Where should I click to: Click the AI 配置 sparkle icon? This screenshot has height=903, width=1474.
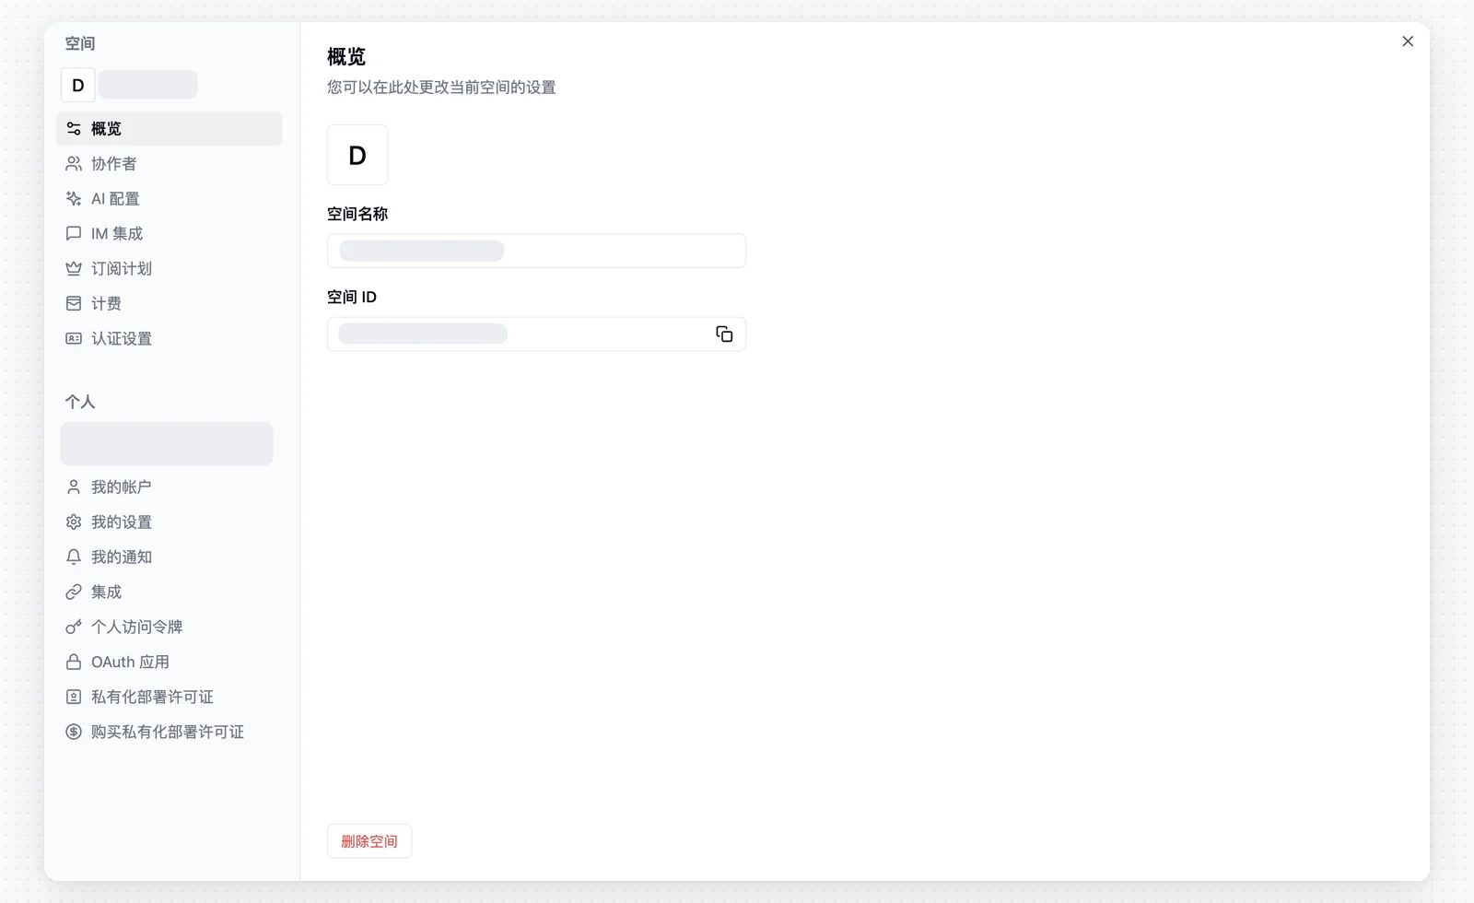(x=74, y=199)
